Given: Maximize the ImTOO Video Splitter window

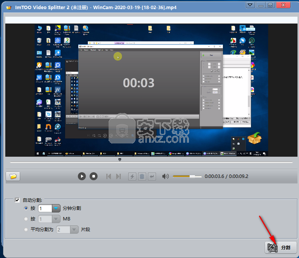Looking at the screenshot, I should [x=270, y=5].
